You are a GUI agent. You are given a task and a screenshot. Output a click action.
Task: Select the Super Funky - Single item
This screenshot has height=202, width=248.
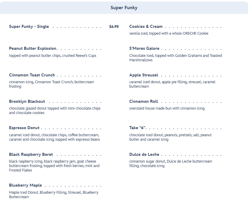coord(29,26)
